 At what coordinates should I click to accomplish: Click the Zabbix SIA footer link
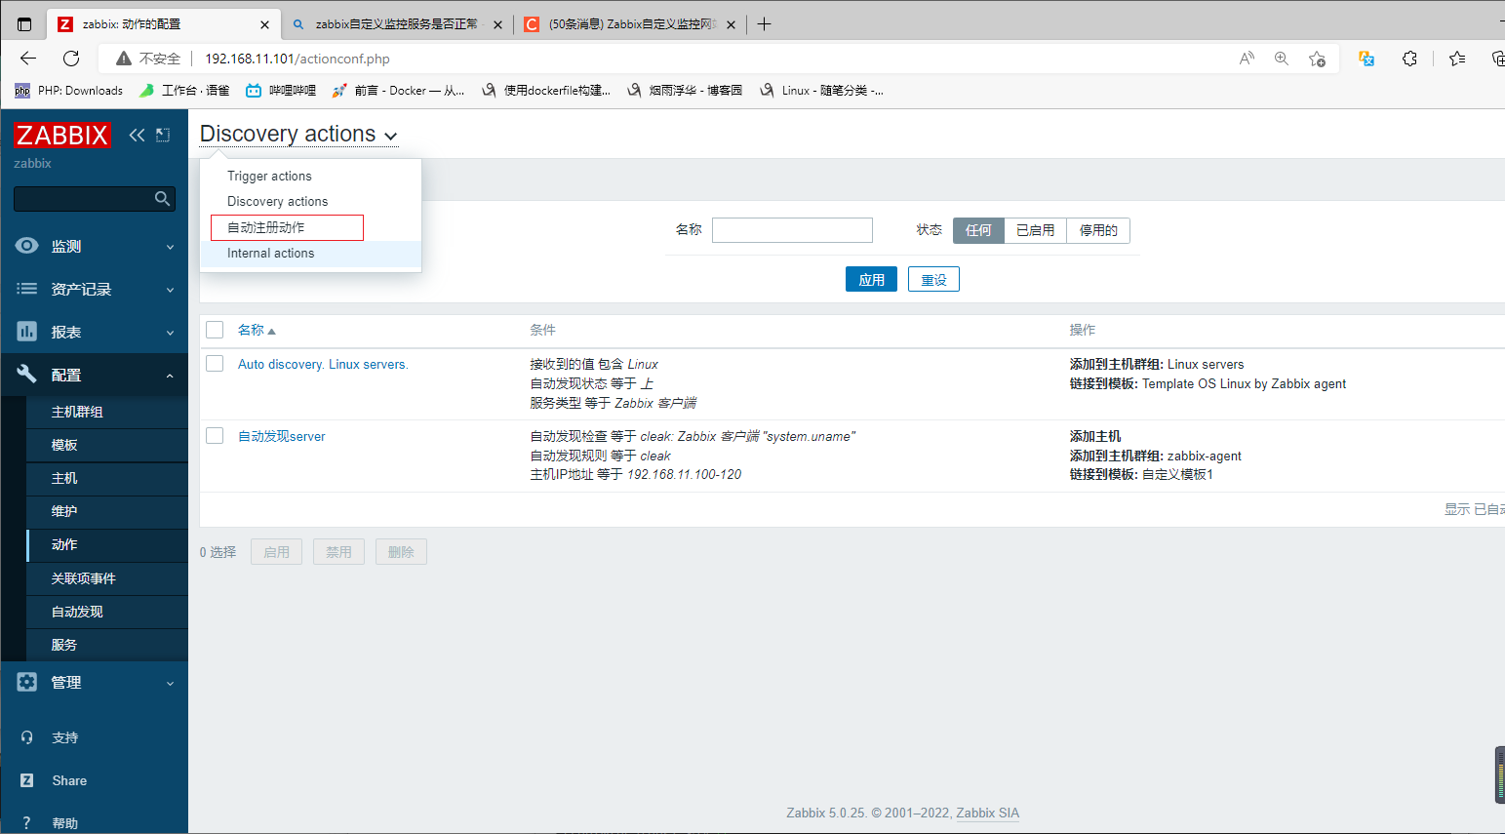987,813
